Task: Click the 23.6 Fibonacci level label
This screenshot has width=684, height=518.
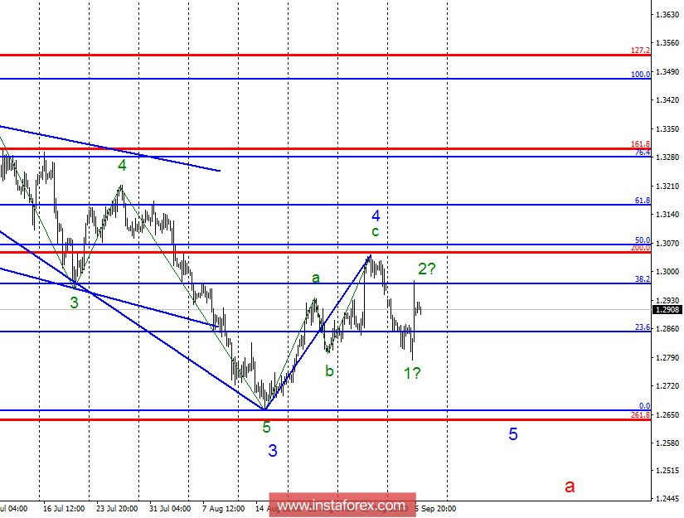Action: pyautogui.click(x=642, y=327)
